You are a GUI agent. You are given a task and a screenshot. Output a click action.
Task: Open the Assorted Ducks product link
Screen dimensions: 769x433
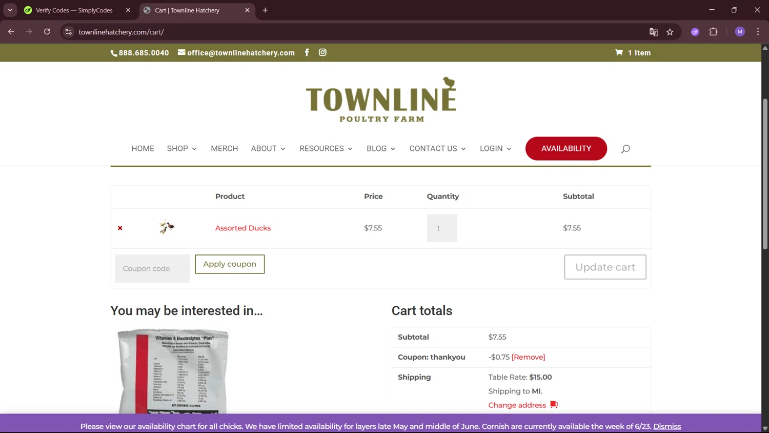click(243, 228)
